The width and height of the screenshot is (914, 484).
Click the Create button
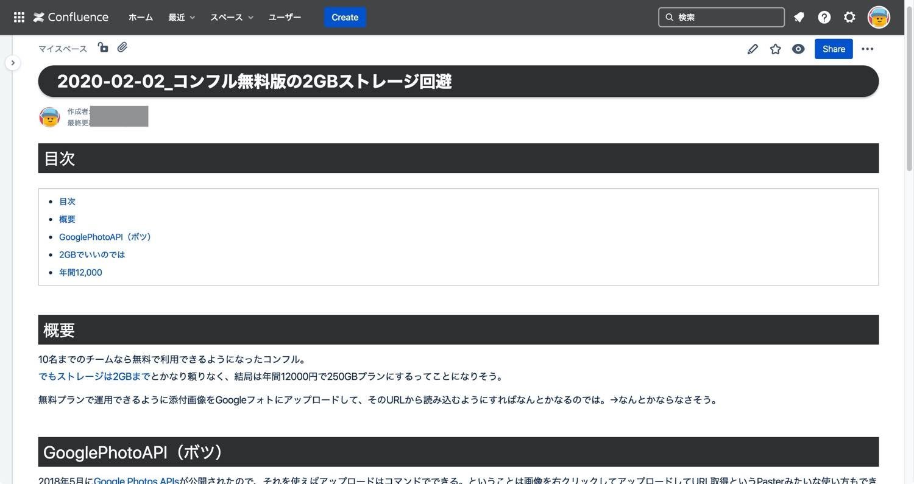tap(345, 17)
